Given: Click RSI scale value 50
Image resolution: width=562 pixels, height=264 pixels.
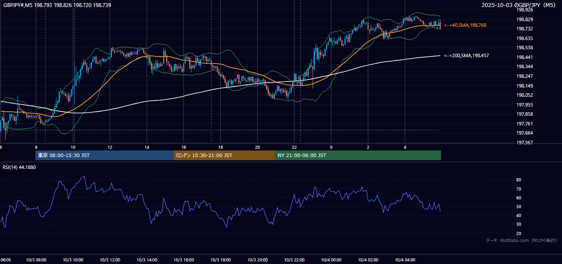Looking at the screenshot, I should tap(518, 206).
